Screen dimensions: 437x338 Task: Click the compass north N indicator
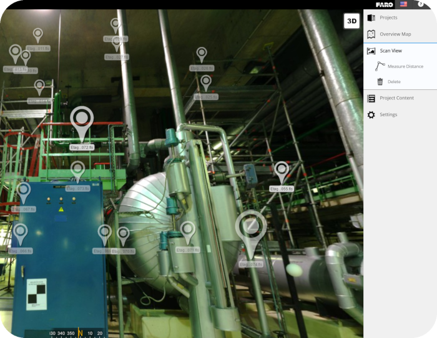tap(81, 333)
